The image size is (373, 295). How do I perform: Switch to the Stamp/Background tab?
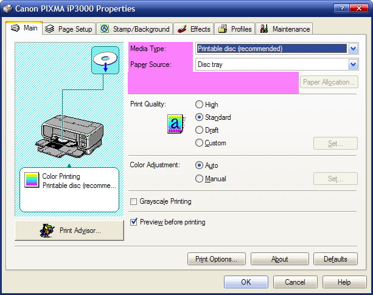(x=134, y=29)
